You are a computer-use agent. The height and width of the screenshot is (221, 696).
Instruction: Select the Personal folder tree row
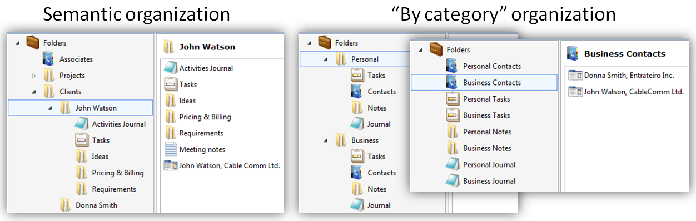355,59
